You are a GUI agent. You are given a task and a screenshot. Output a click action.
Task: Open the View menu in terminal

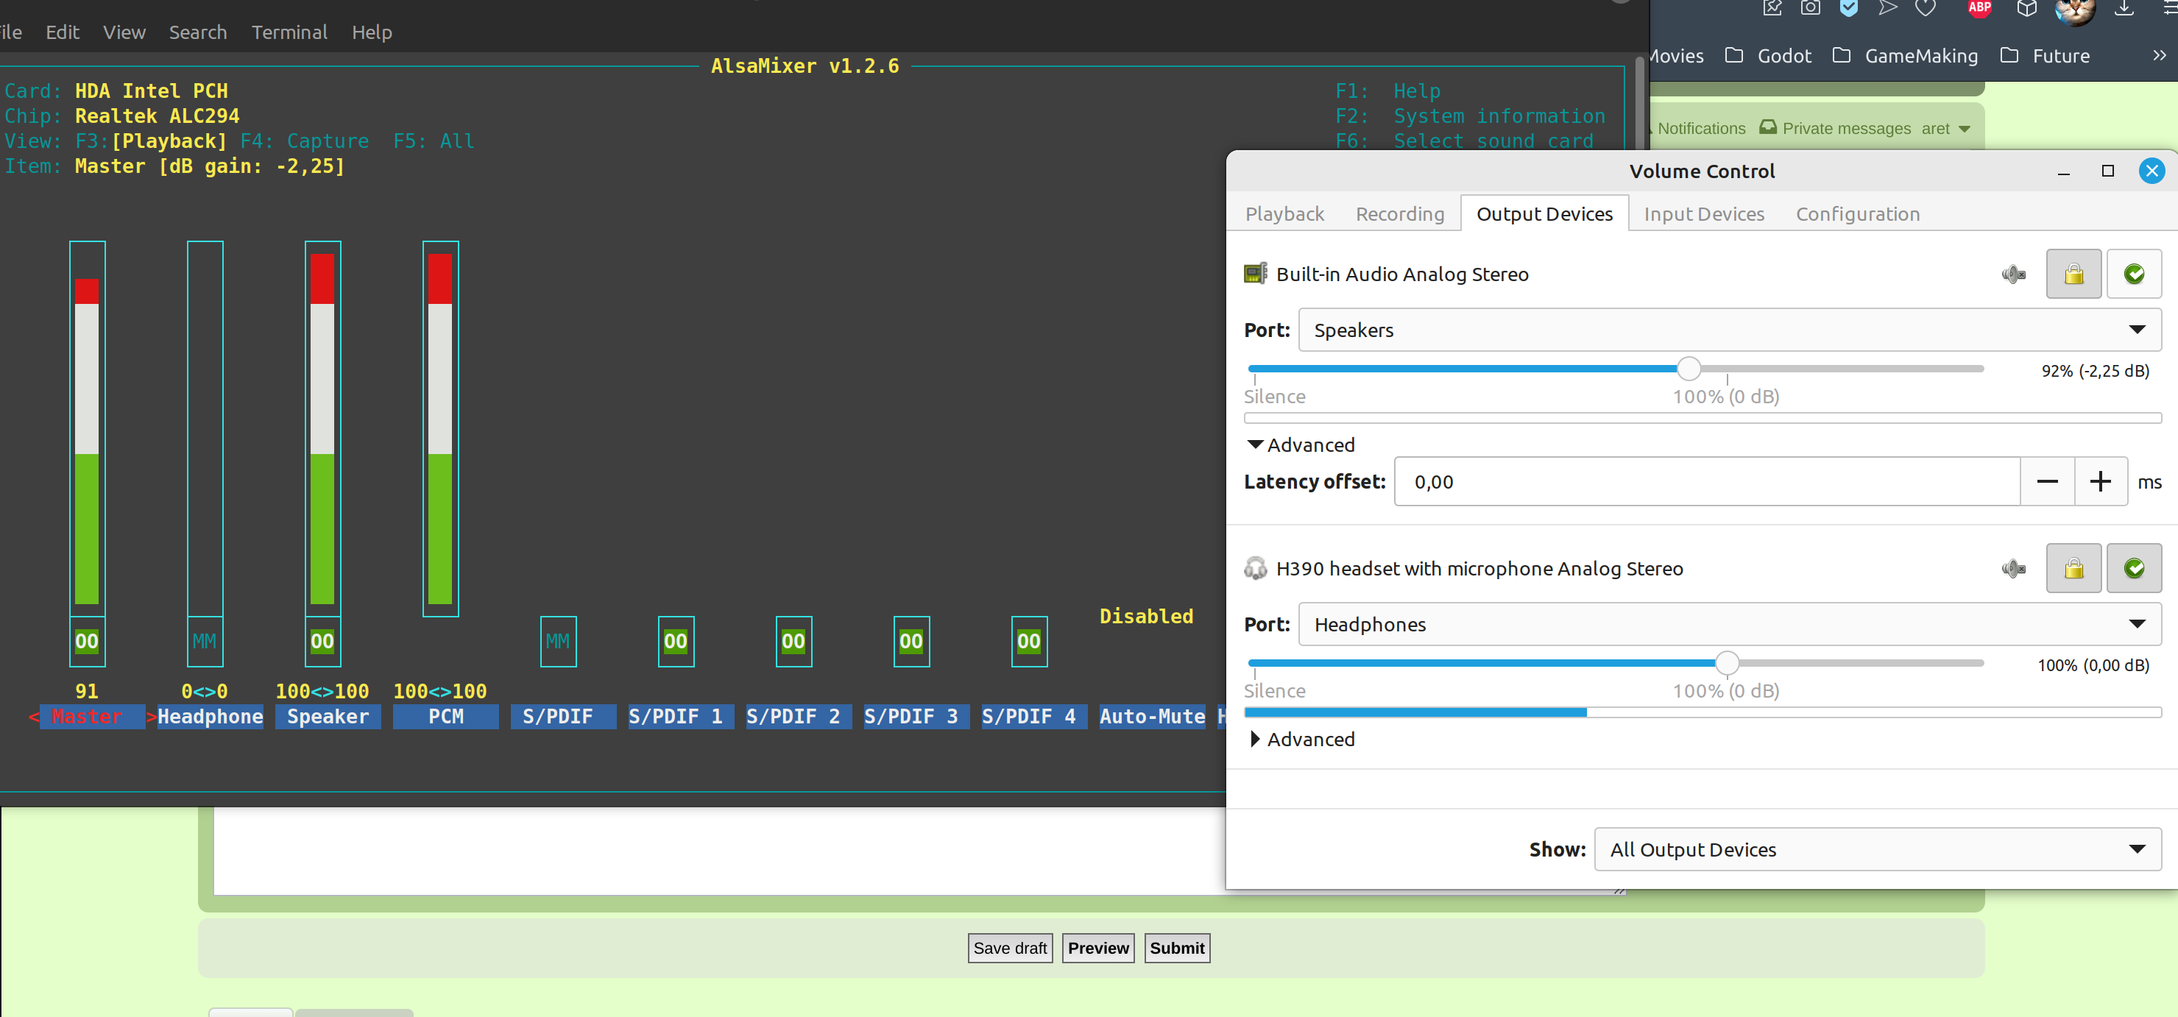[124, 32]
